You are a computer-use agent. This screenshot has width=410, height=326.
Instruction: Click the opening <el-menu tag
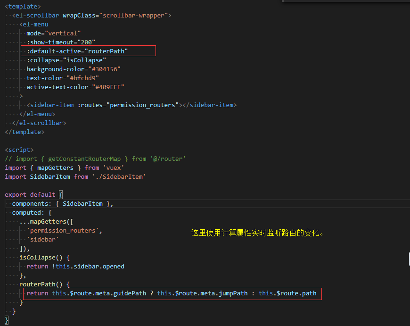34,25
